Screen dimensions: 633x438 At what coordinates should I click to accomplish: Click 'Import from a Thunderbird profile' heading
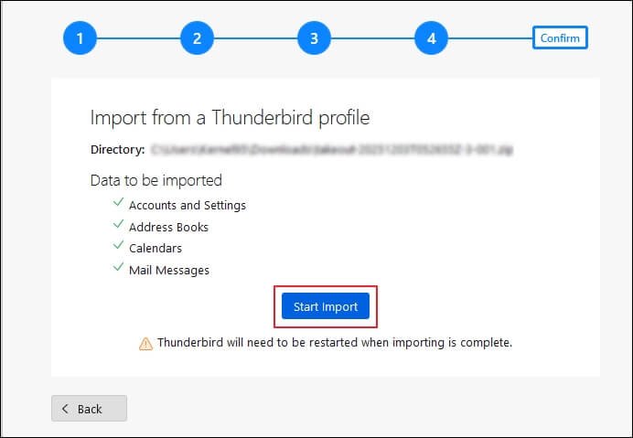point(230,118)
